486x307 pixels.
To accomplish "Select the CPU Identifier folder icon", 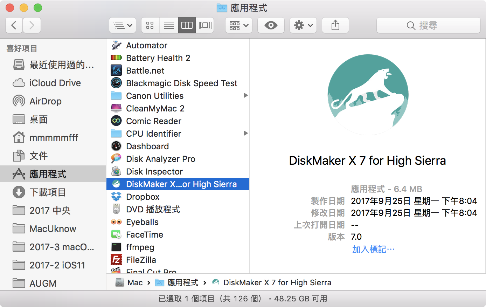I will (x=116, y=134).
